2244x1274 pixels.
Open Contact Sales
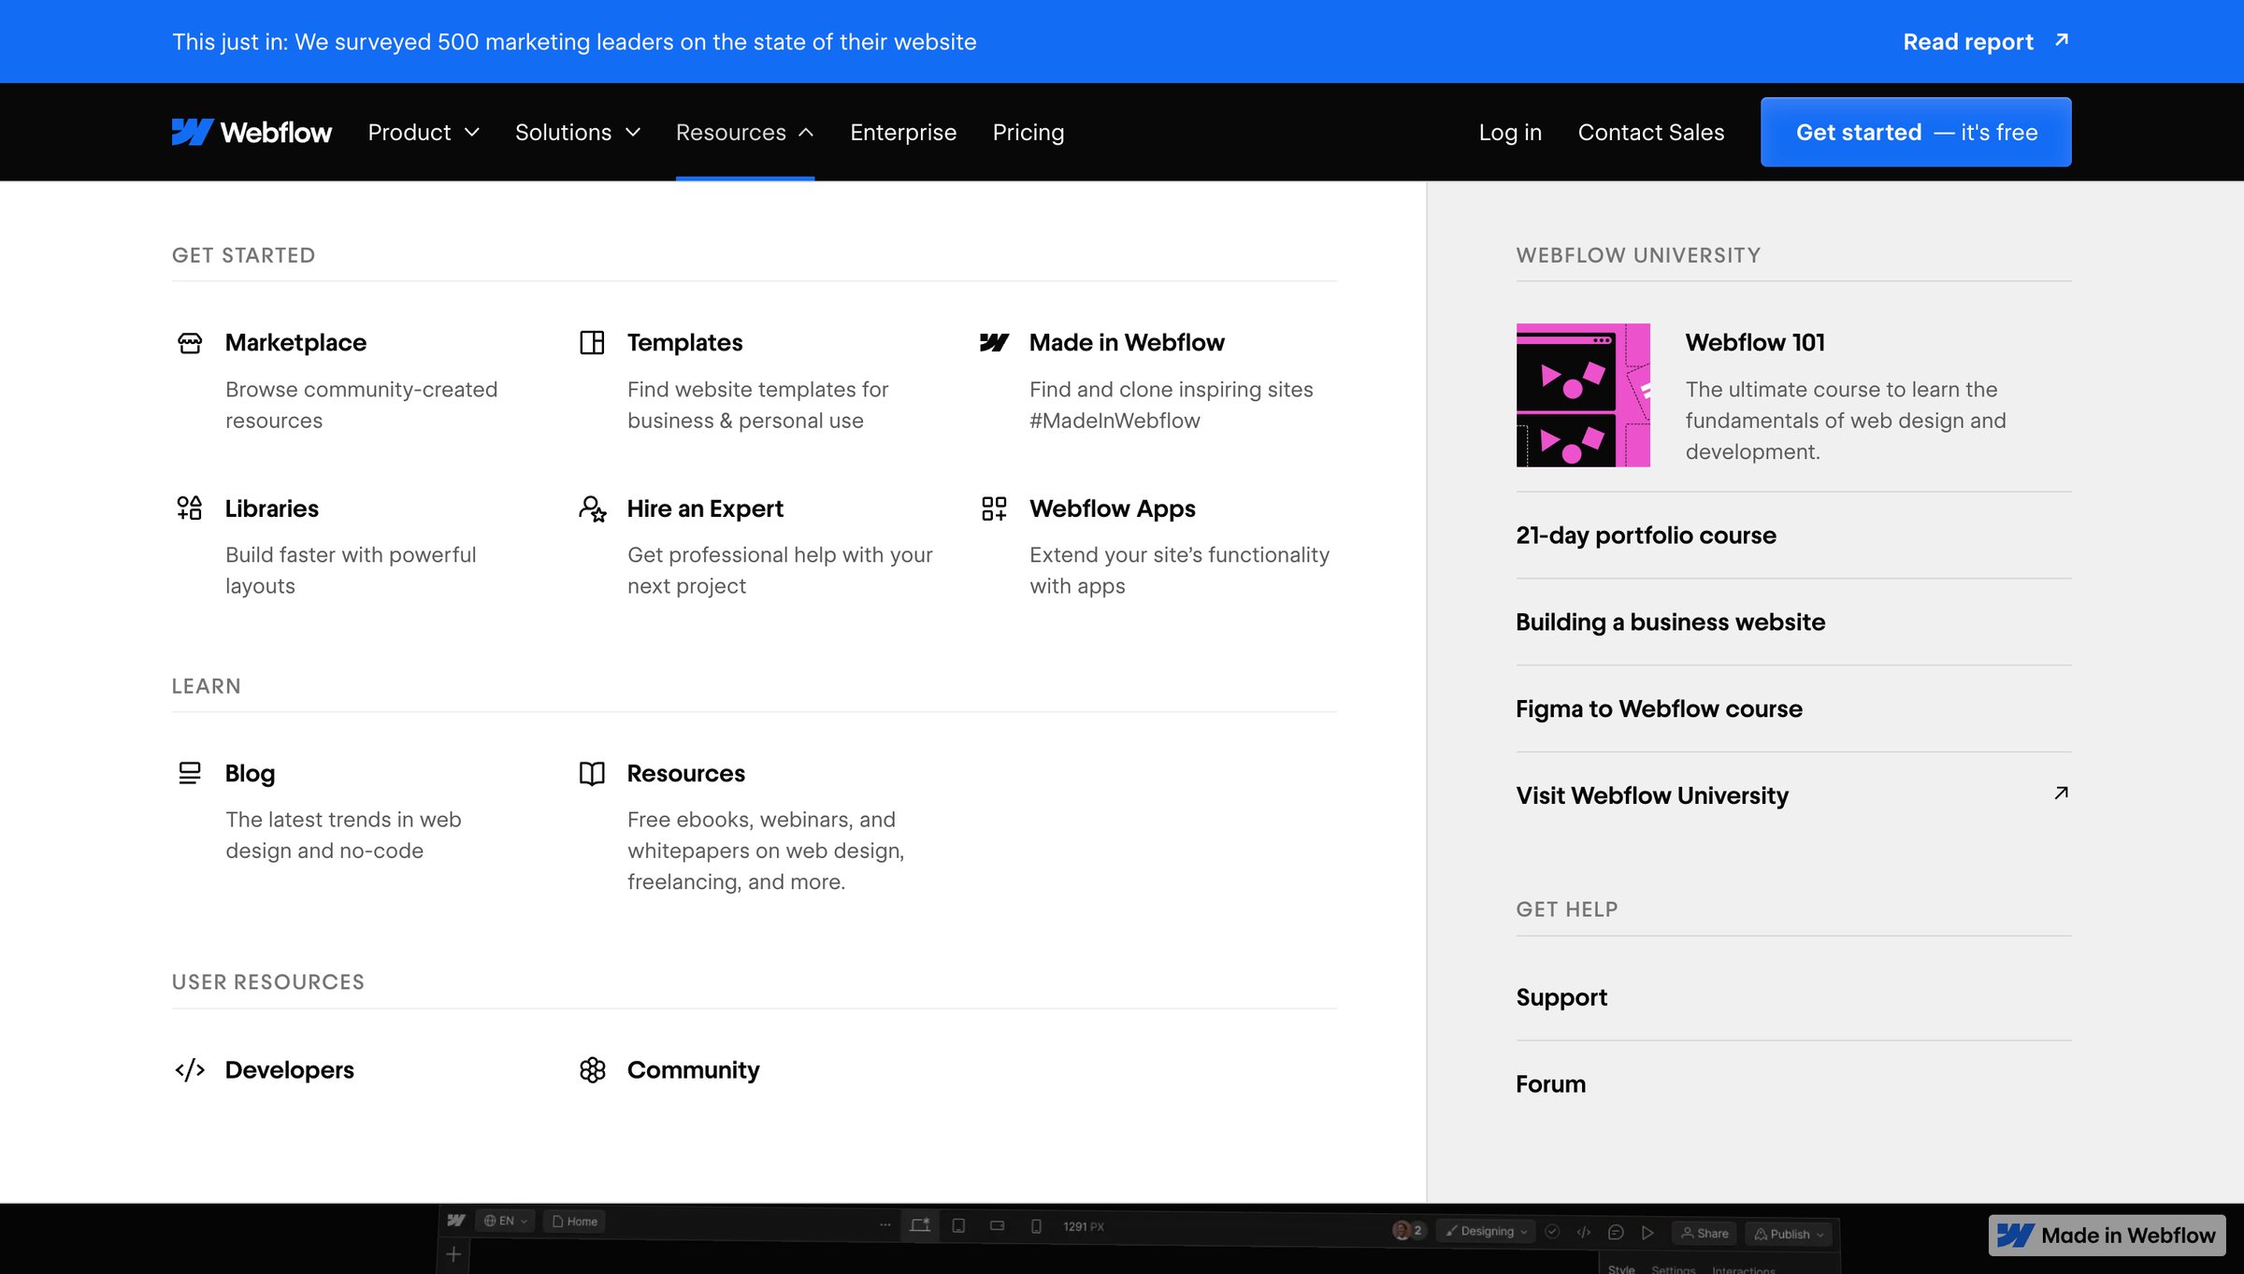click(x=1651, y=132)
